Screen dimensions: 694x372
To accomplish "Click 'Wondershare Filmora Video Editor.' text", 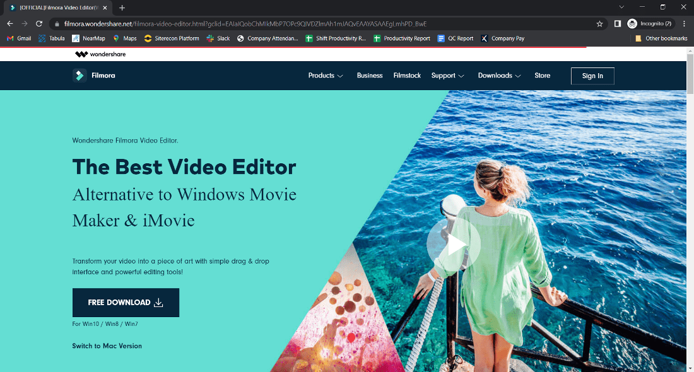I will click(126, 141).
